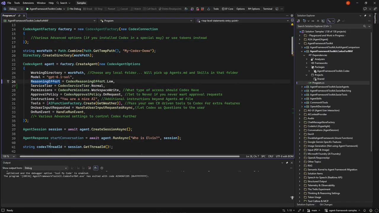Open the Extensions menu

tap(28, 3)
